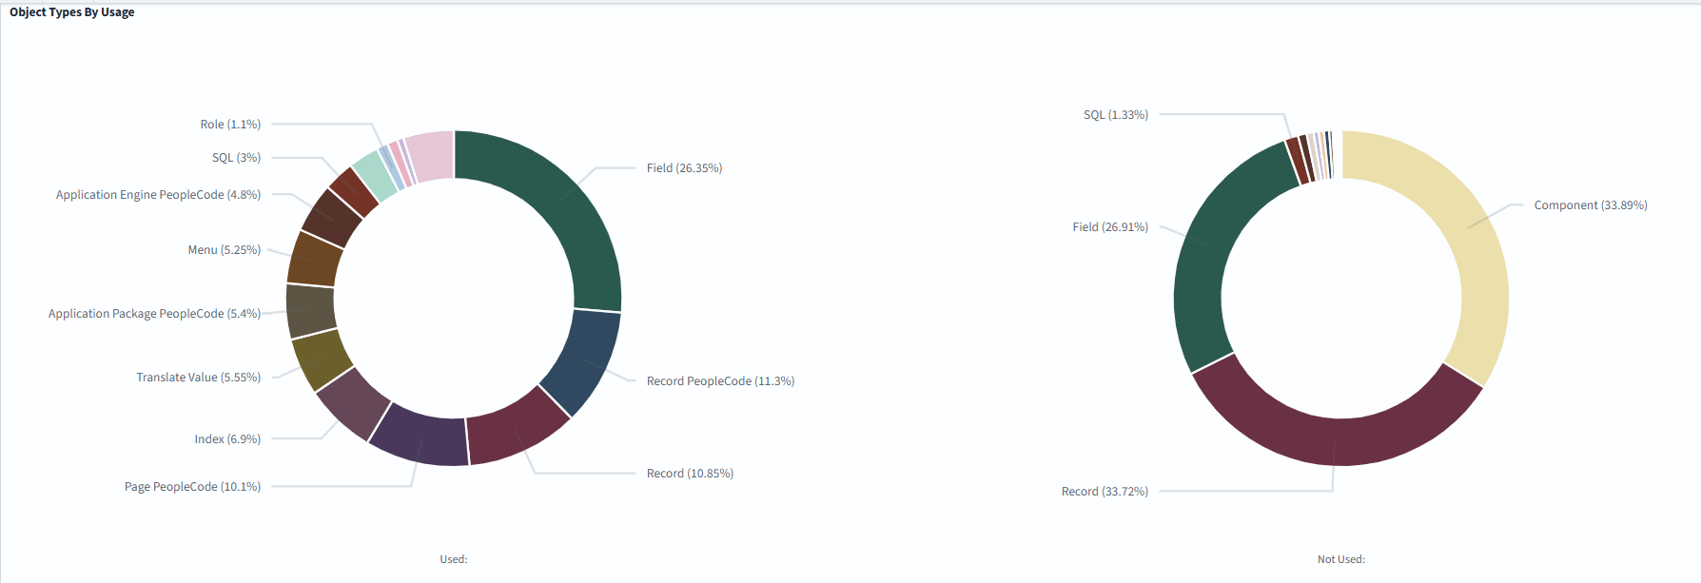Click the 'Component (33.89%)' label
The height and width of the screenshot is (583, 1701).
click(1591, 205)
